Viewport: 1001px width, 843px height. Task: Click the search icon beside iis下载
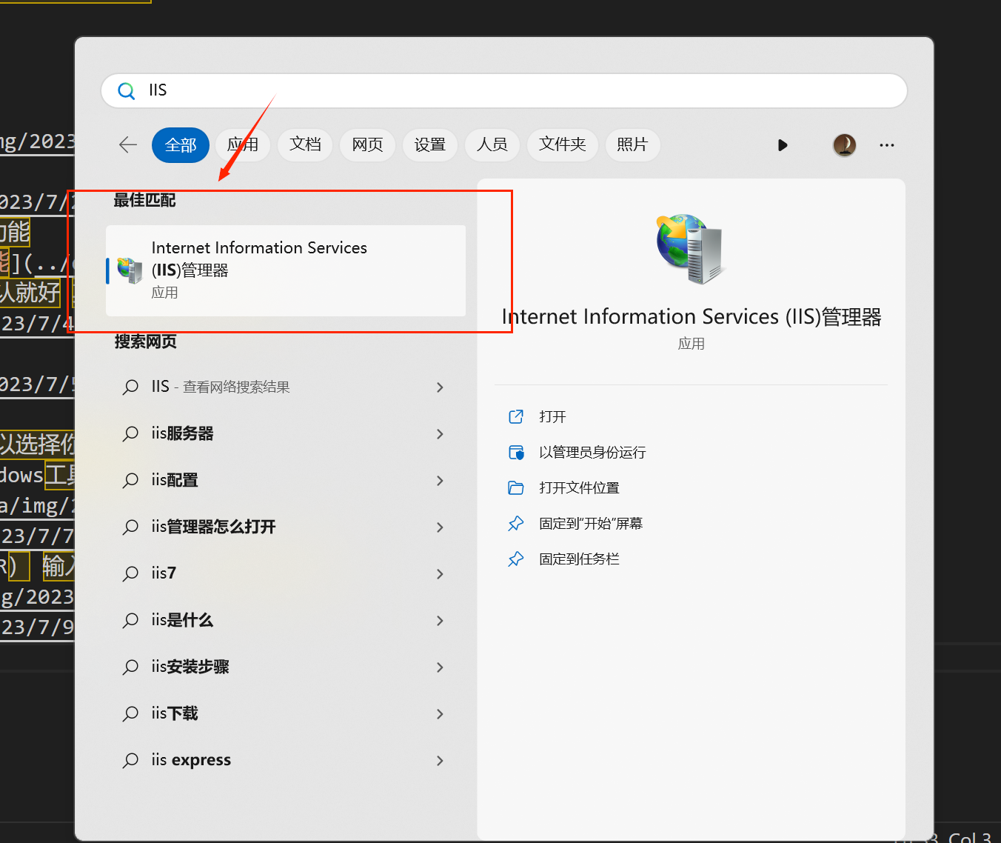click(x=130, y=713)
